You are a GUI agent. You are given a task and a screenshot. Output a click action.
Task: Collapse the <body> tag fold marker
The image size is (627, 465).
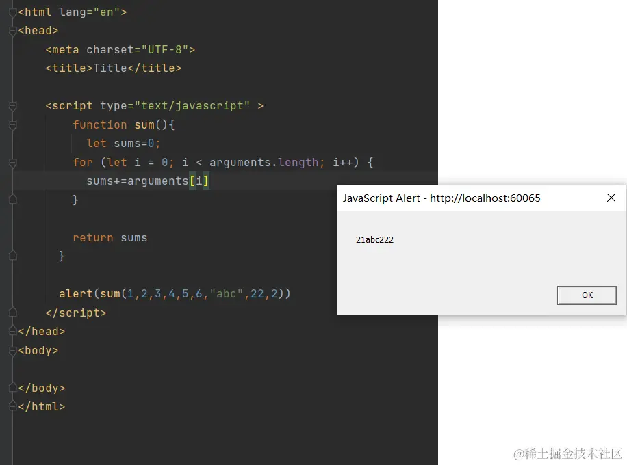pos(13,351)
